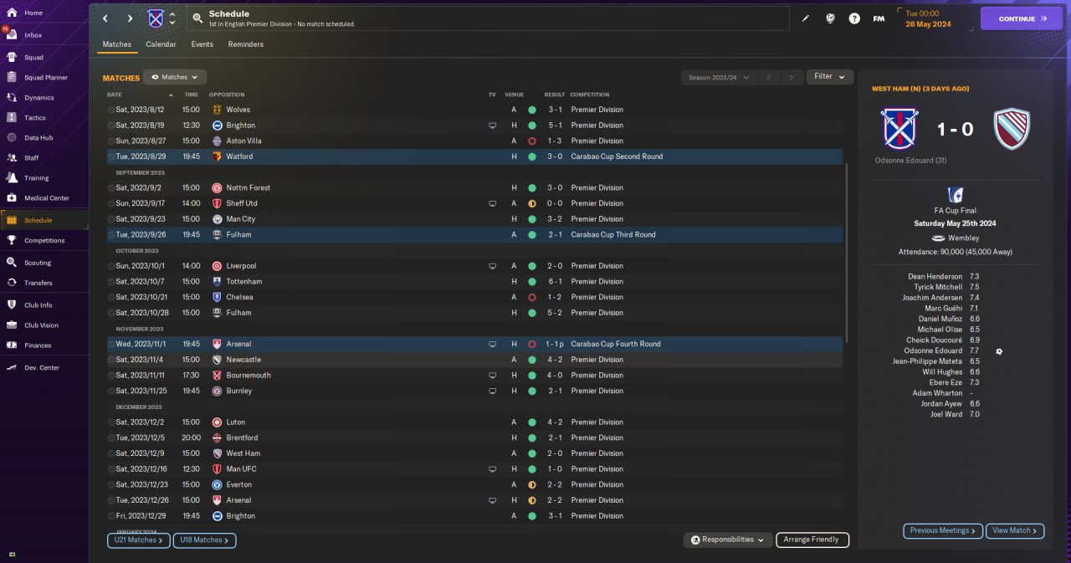
Task: Go back with the left arrow
Action: tap(105, 18)
